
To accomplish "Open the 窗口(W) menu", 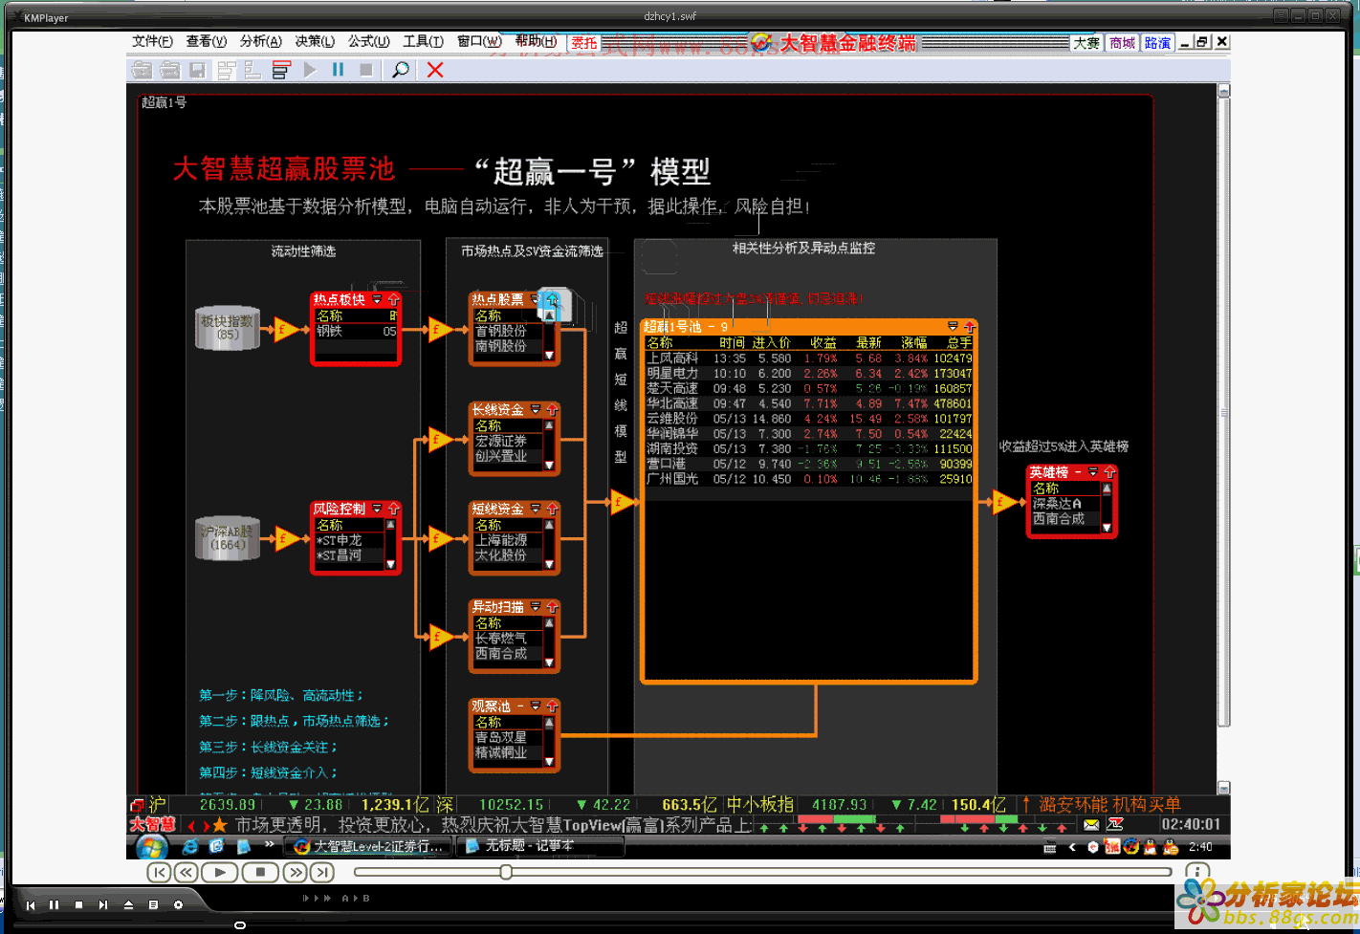I will tap(479, 41).
